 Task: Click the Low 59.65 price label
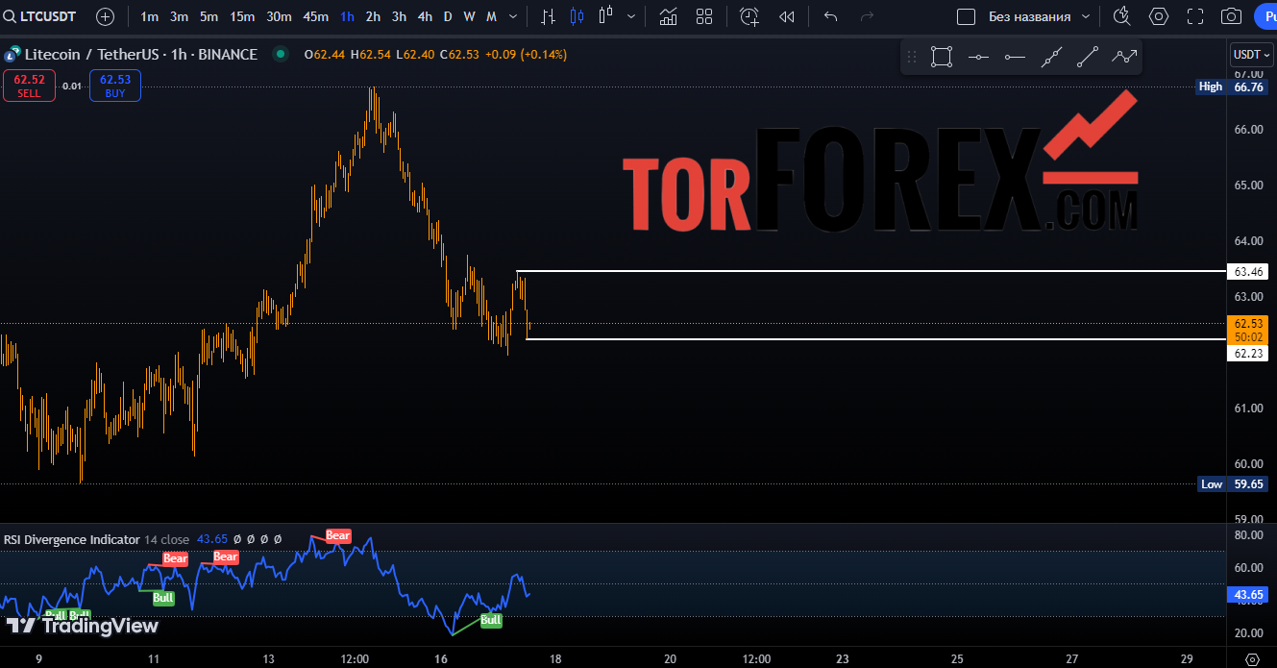pyautogui.click(x=1232, y=483)
